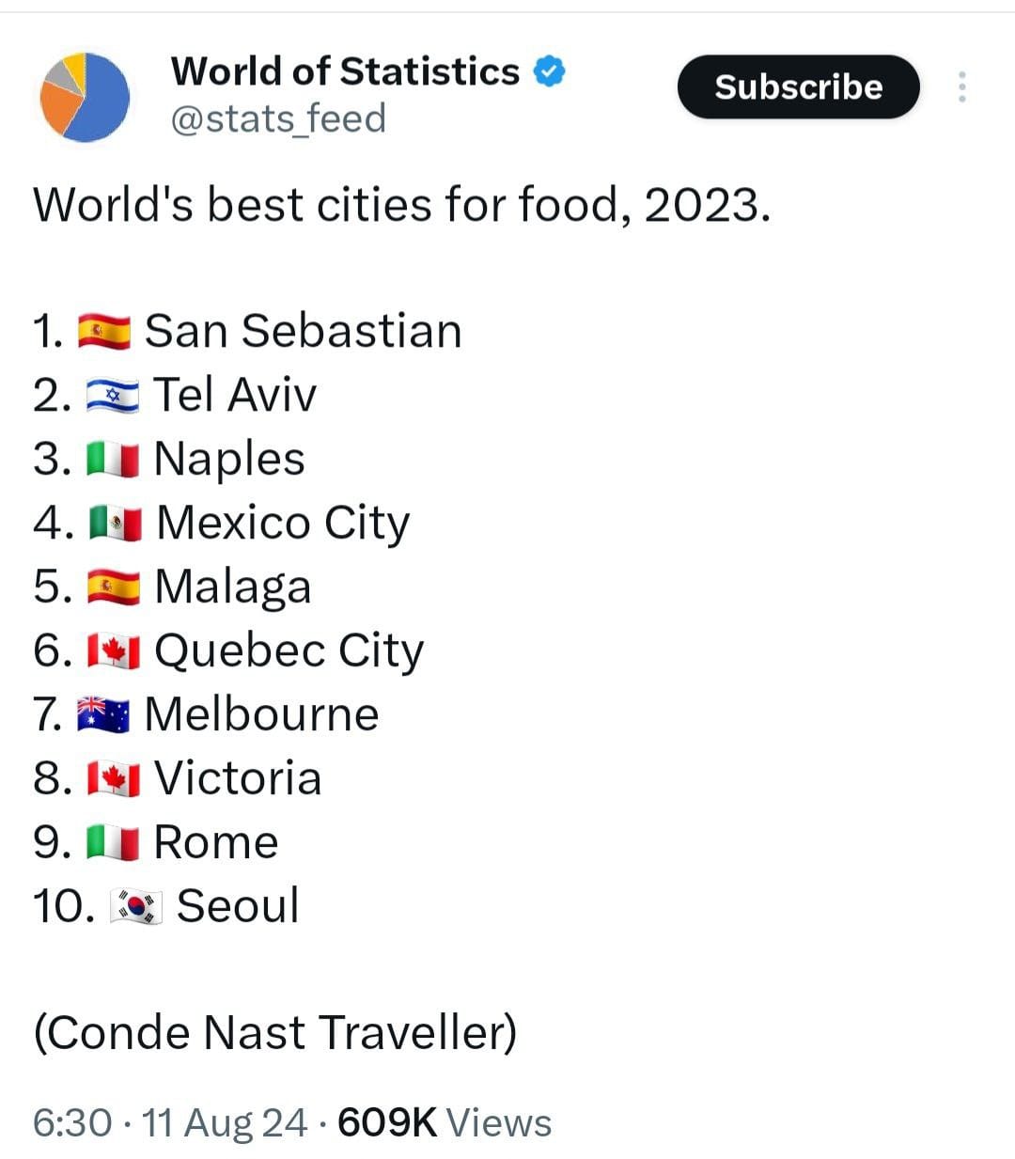Click the Italy flag beside Naples
1015x1159 pixels.
pyautogui.click(x=113, y=460)
